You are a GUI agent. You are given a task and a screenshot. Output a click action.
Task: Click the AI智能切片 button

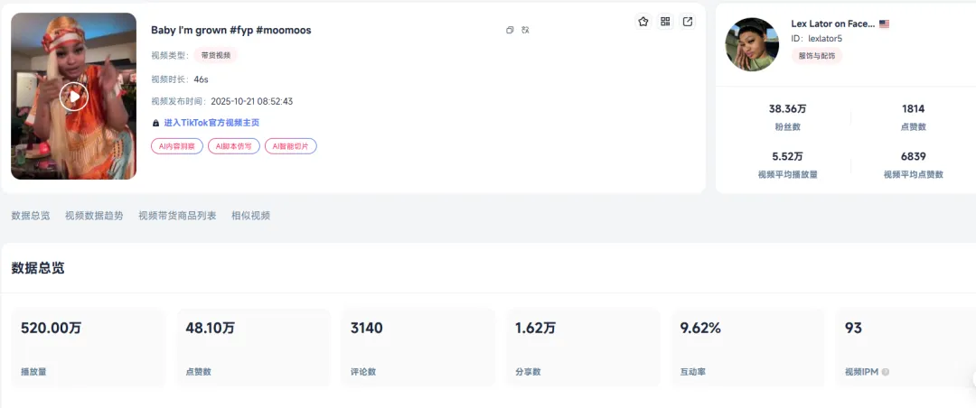pos(290,146)
